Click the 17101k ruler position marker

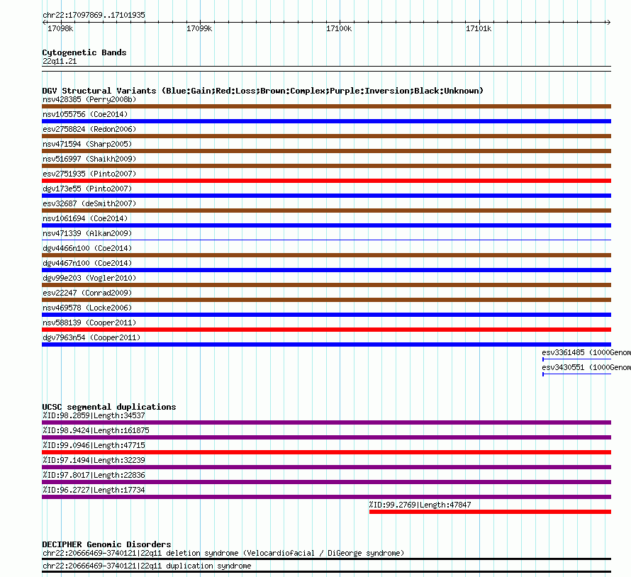(x=479, y=28)
